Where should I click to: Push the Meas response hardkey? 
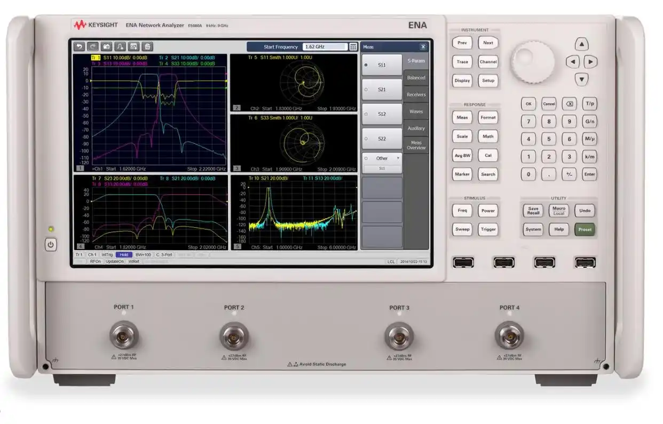462,117
